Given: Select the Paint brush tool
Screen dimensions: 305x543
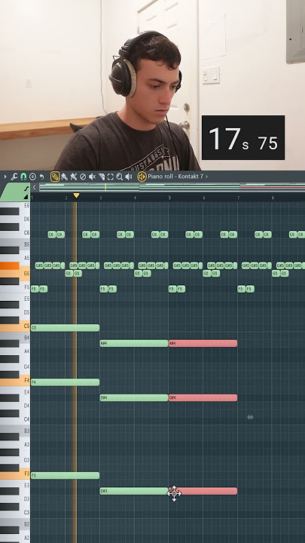Looking at the screenshot, I should pyautogui.click(x=64, y=176).
